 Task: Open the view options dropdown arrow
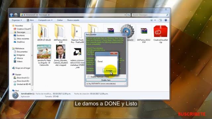pyautogui.click(x=155, y=20)
